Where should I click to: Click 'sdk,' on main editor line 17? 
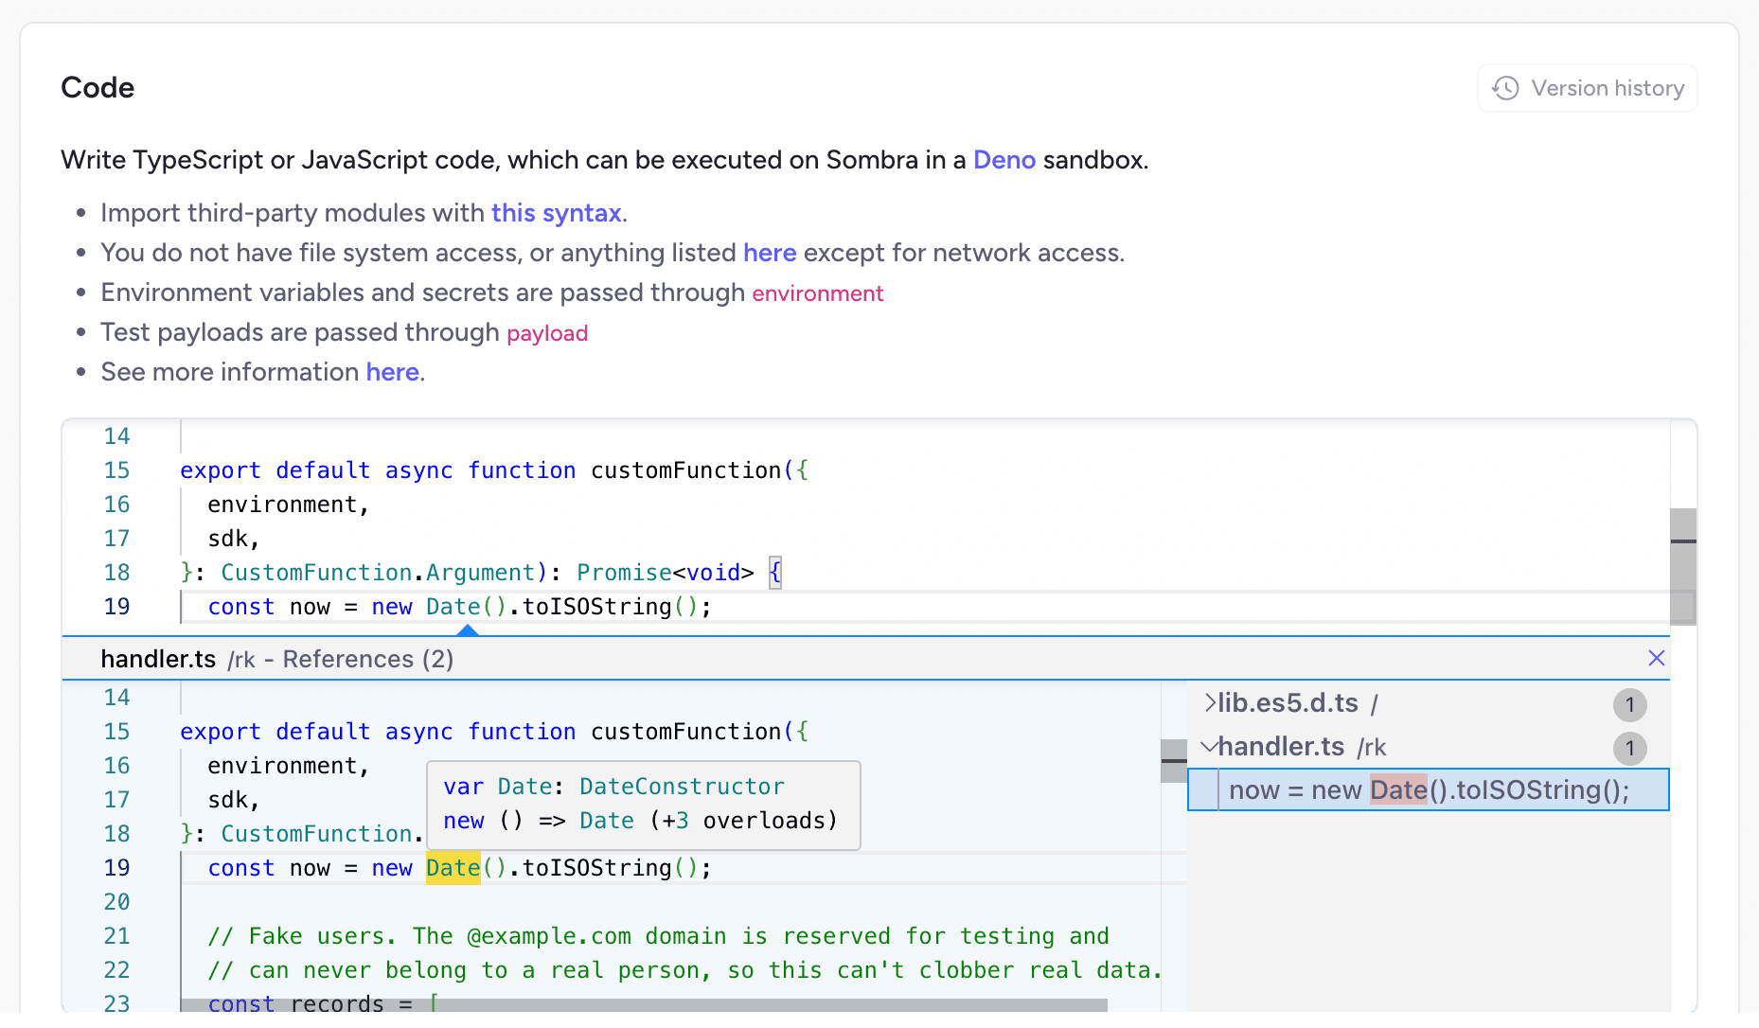234,539
